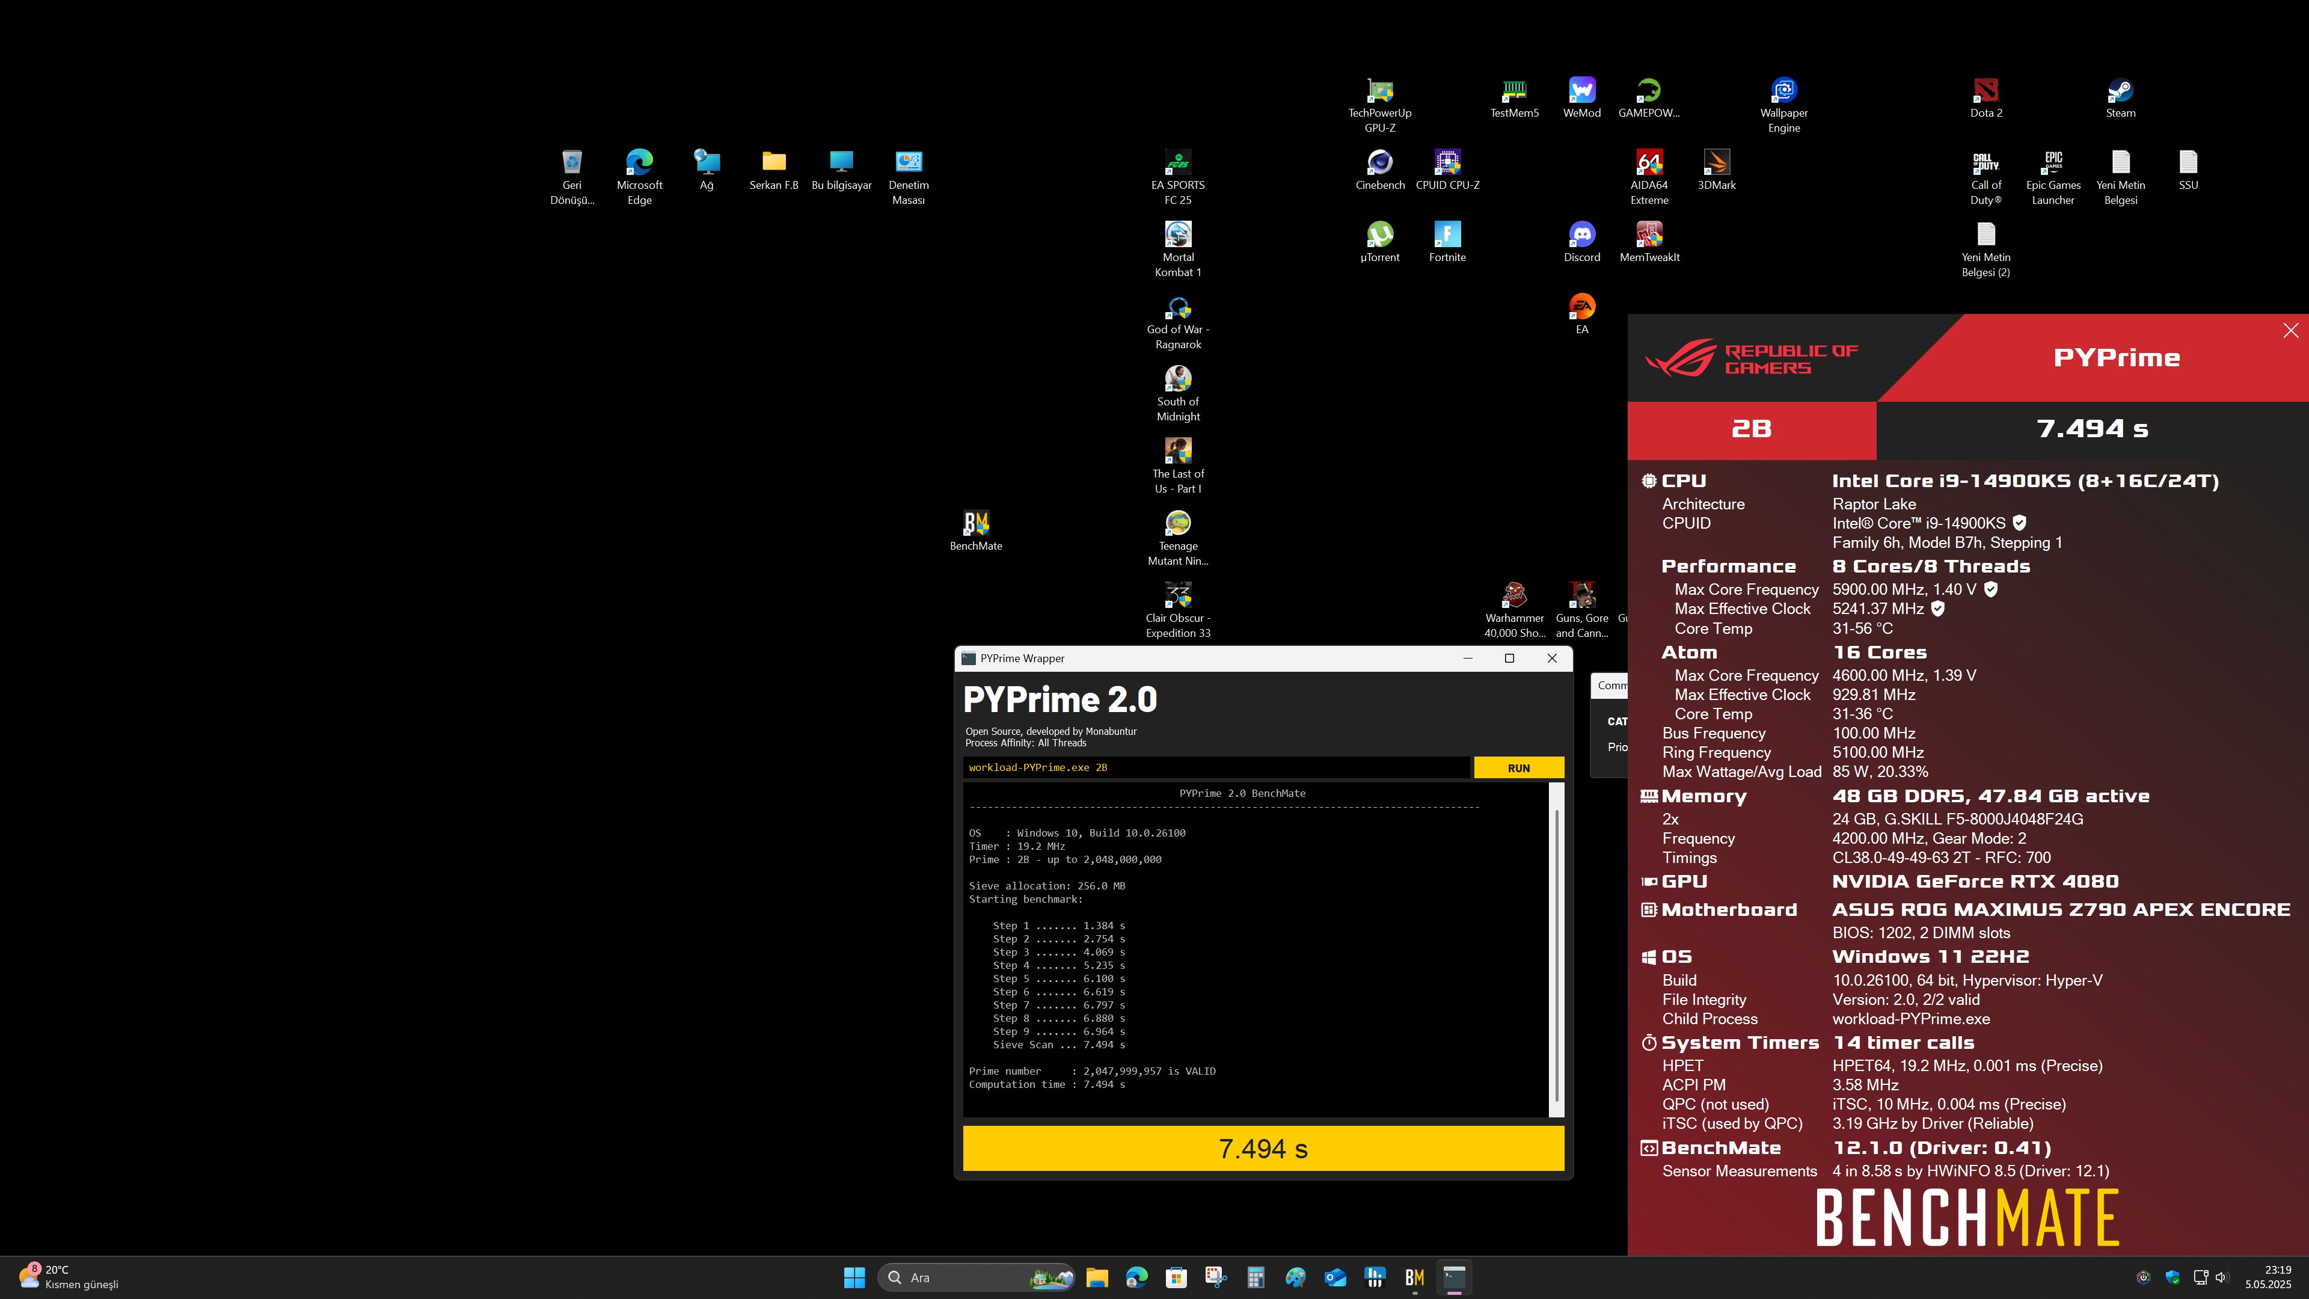
Task: Close the BenchMate result panel
Action: pos(2290,331)
